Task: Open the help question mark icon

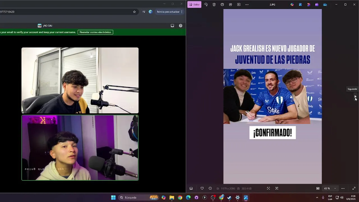Action: click(181, 26)
